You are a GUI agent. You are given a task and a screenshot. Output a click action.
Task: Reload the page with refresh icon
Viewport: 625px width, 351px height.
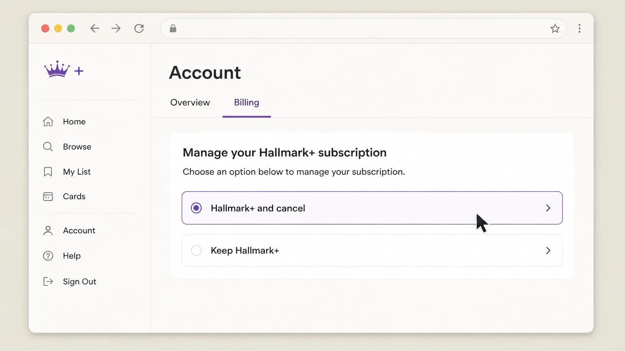click(x=139, y=28)
